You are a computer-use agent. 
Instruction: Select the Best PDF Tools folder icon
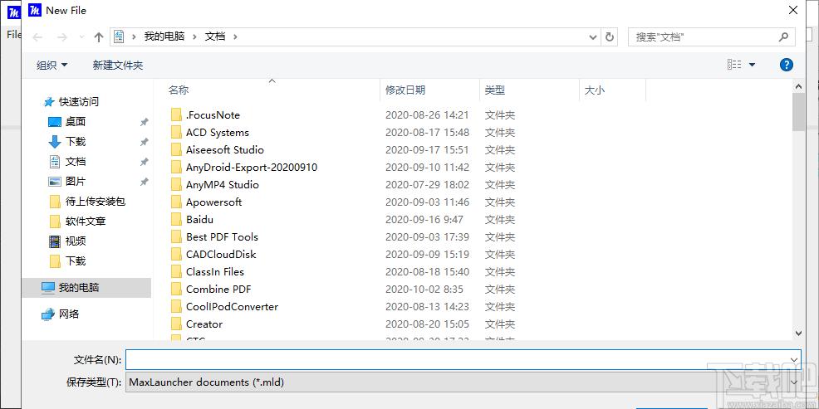(177, 236)
